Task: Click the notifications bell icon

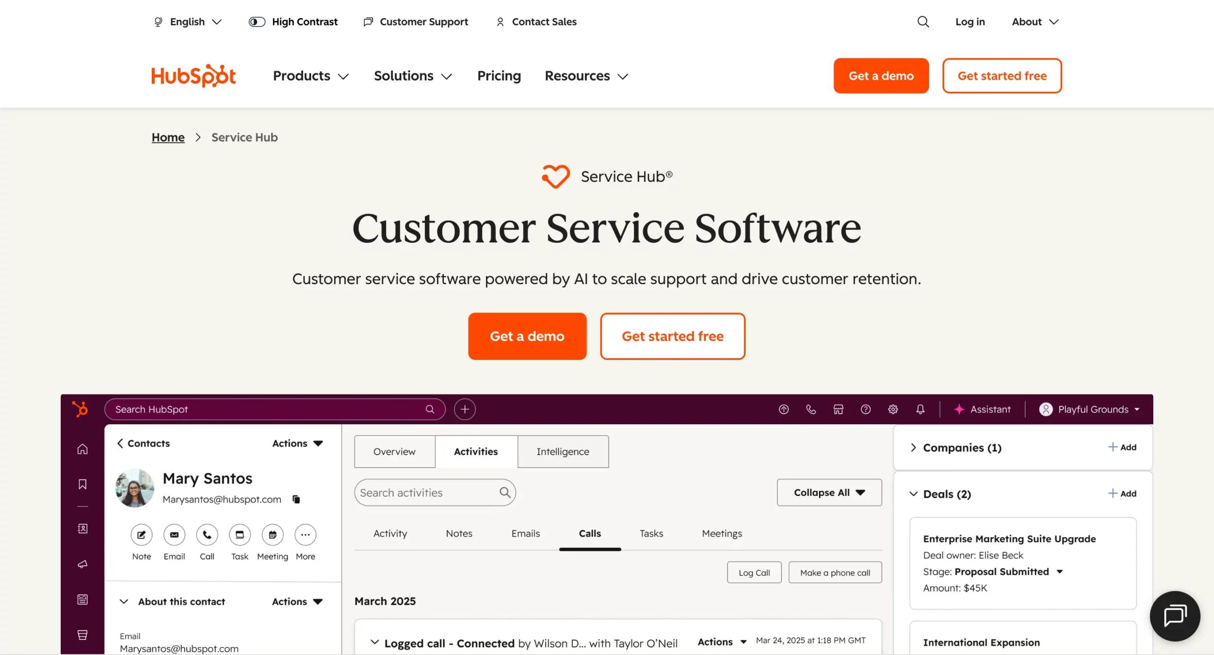Action: [x=920, y=409]
